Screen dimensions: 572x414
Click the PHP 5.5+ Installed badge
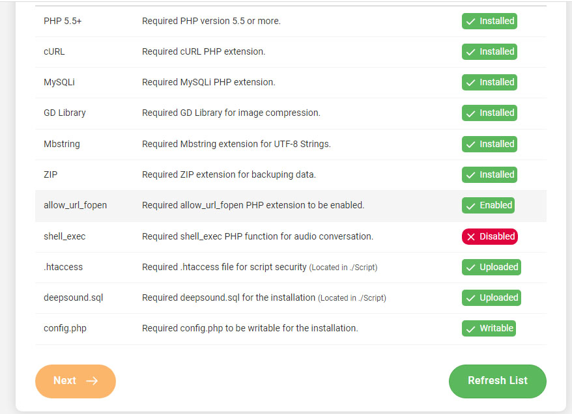[x=489, y=21]
